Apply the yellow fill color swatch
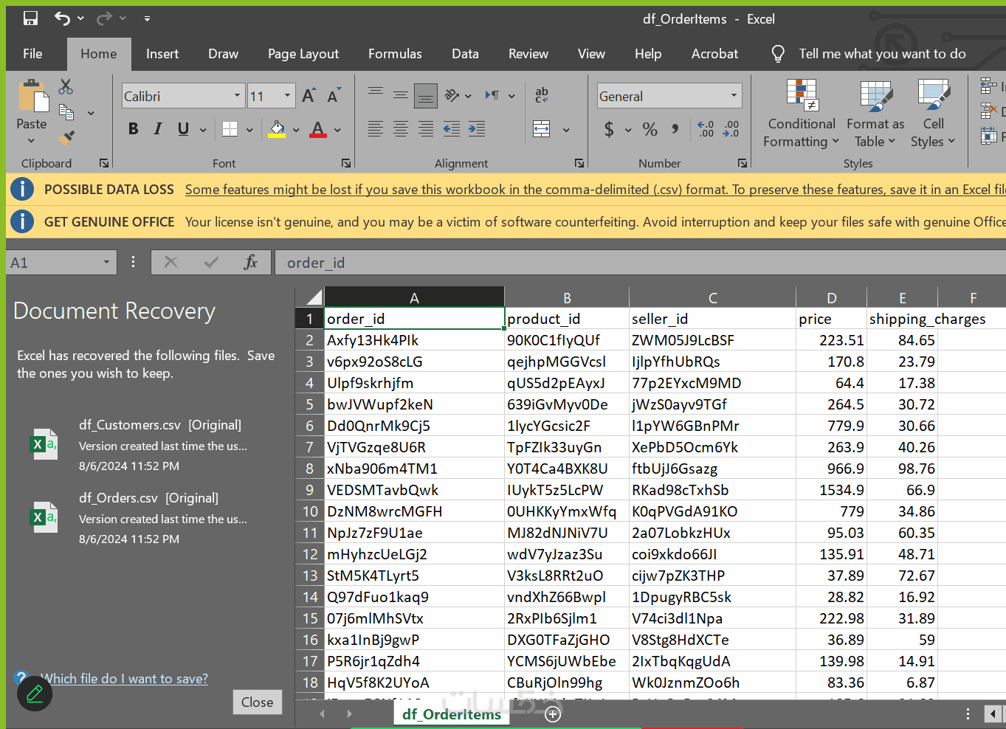Image resolution: width=1006 pixels, height=729 pixels. click(x=277, y=129)
